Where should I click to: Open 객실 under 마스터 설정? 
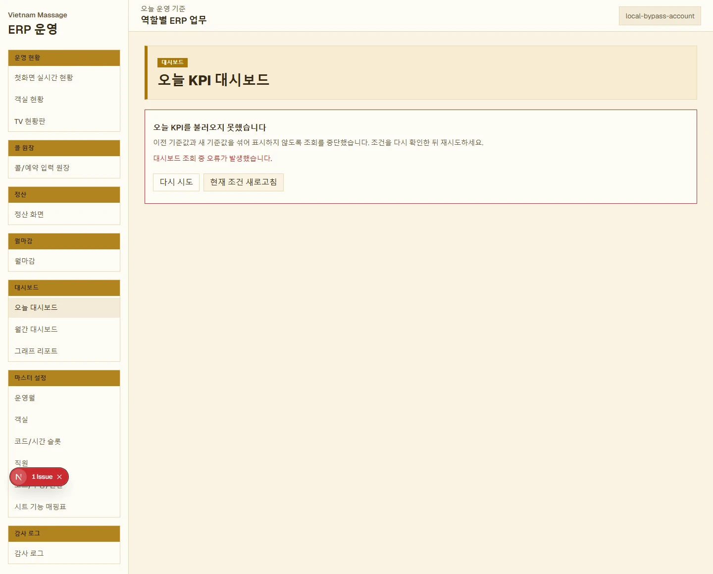pos(64,419)
